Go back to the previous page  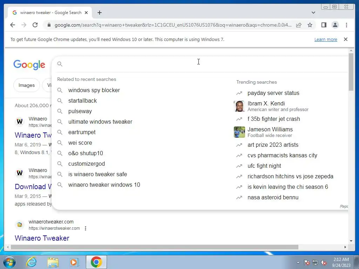[x=13, y=25]
